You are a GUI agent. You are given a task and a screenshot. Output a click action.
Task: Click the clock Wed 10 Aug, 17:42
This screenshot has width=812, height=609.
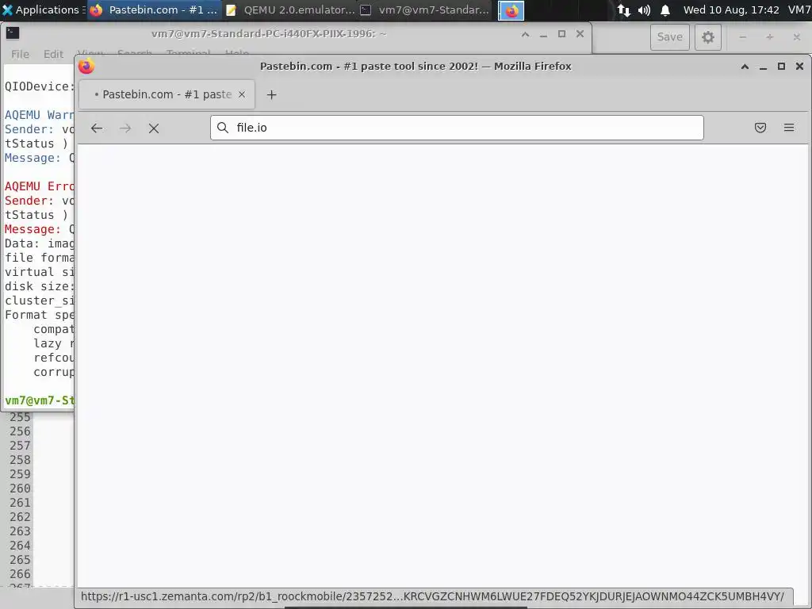click(731, 10)
